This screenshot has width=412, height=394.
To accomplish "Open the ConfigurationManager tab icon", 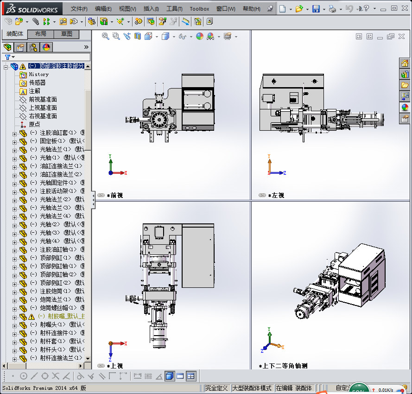I will pyautogui.click(x=33, y=47).
